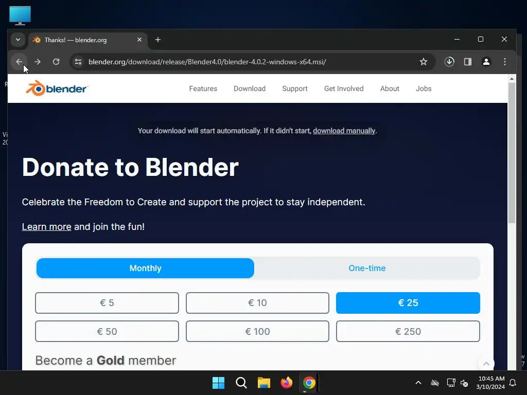Open new tab with plus button
Viewport: 527px width, 395px height.
158,40
